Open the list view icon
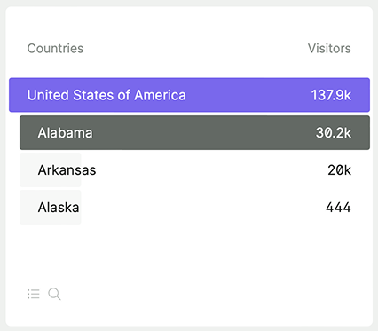 coord(34,294)
